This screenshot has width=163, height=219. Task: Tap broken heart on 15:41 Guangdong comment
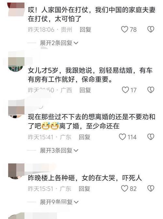pos(151,137)
